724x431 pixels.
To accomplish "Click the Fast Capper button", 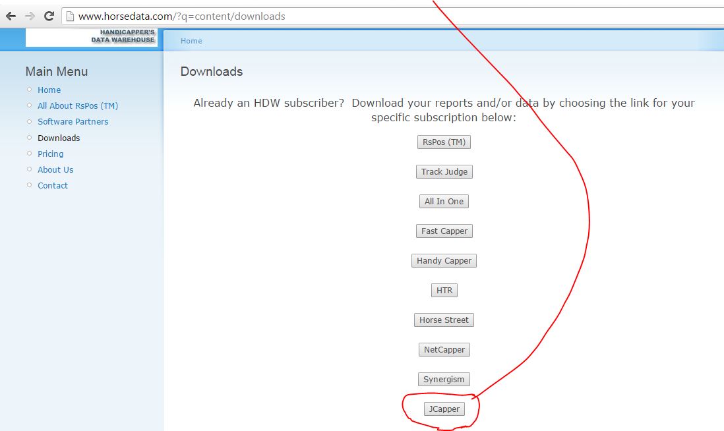I will pos(444,231).
